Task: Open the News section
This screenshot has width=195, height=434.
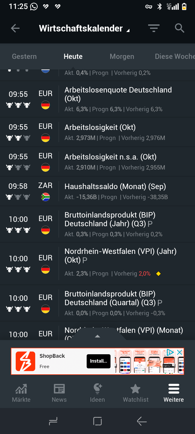Action: coord(59,392)
